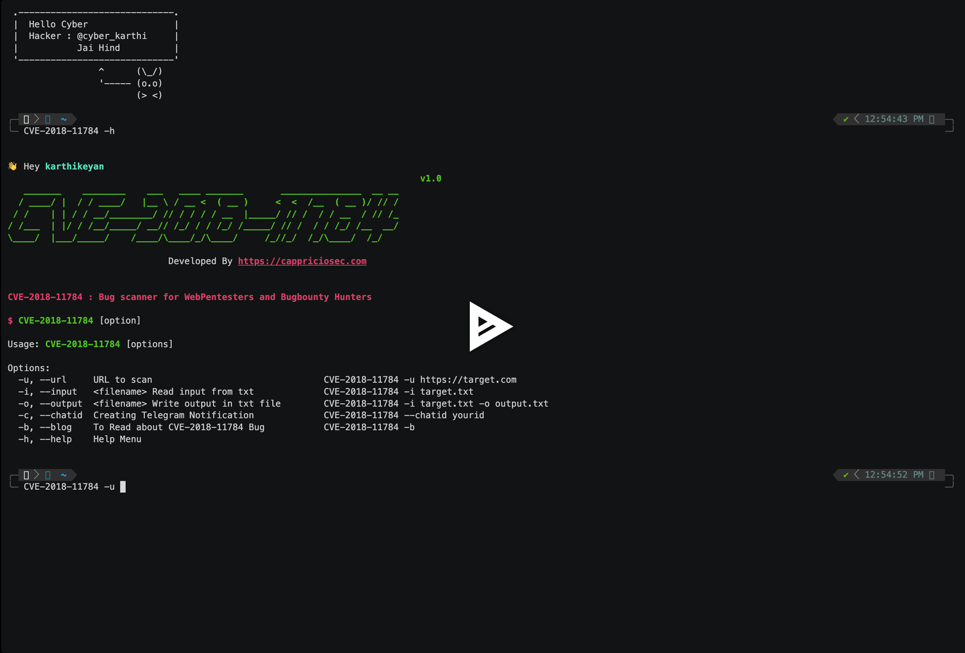Expand the chevron separator in the upper prompt

[x=36, y=119]
